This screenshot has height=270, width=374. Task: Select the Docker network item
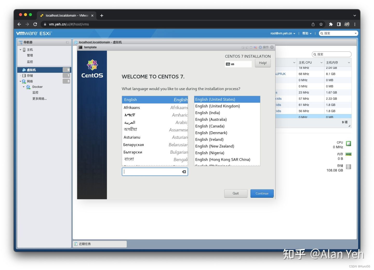tap(37, 87)
